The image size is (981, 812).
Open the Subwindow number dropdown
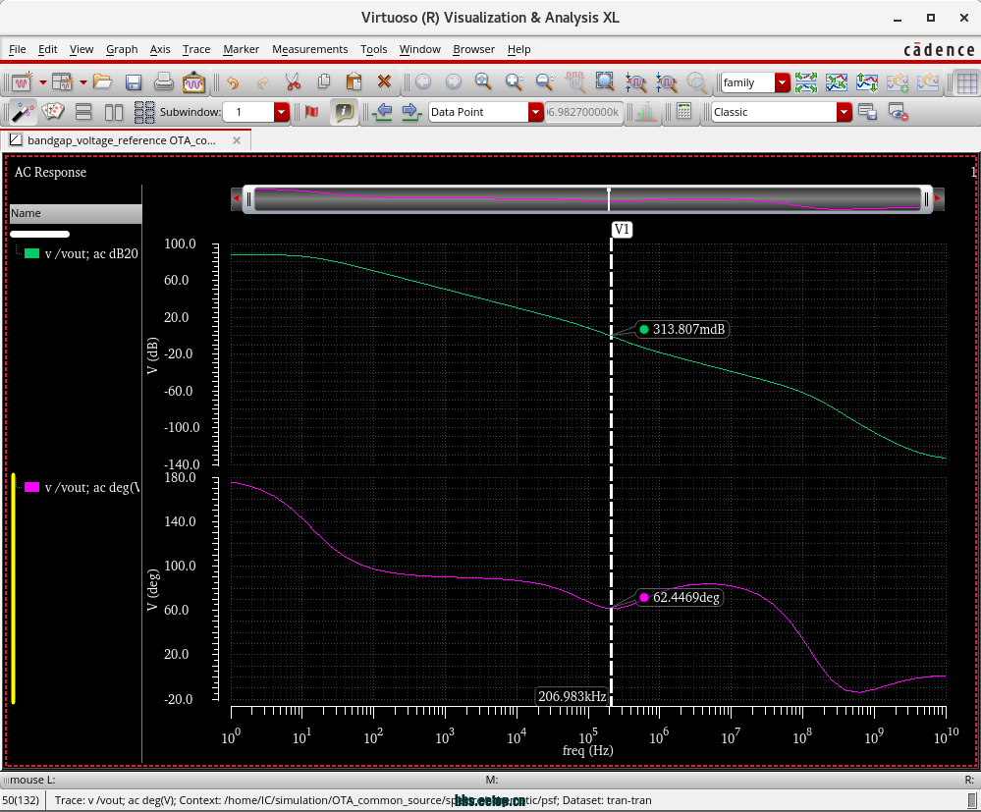point(282,112)
